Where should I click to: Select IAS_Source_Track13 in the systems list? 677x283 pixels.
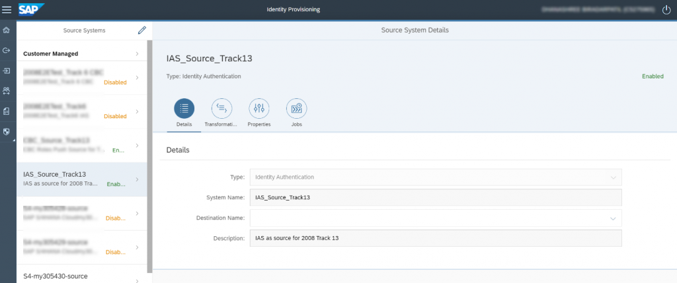pos(82,179)
